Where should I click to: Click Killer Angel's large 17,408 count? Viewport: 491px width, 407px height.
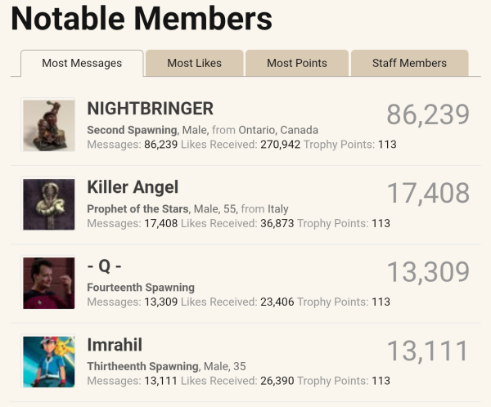[428, 193]
